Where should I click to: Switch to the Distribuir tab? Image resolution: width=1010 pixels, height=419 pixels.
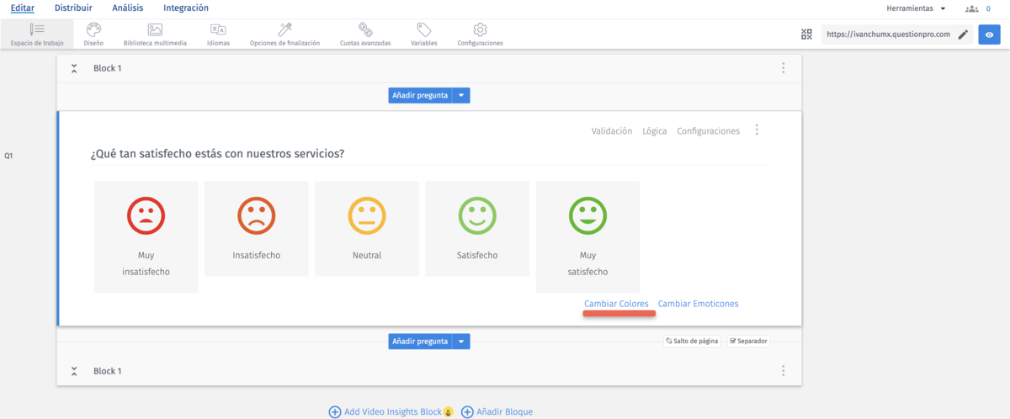(x=72, y=8)
